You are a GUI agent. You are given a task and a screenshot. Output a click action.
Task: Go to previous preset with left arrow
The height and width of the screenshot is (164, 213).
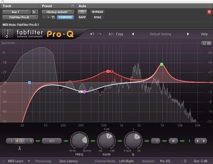pos(133,34)
